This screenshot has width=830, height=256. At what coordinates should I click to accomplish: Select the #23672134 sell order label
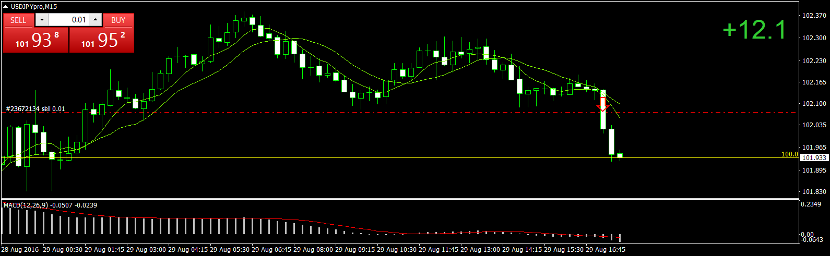tap(35, 109)
